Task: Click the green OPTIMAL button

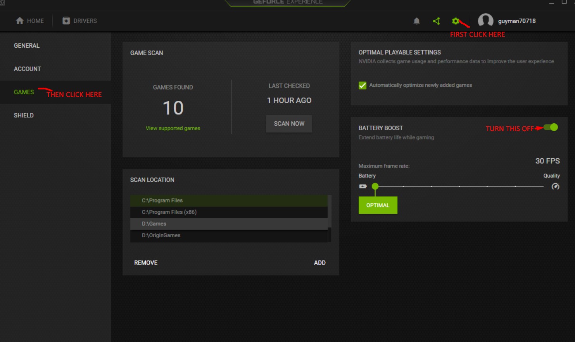Action: 378,206
